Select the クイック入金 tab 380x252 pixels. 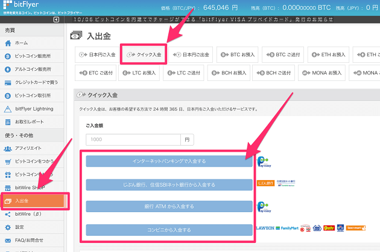(144, 54)
